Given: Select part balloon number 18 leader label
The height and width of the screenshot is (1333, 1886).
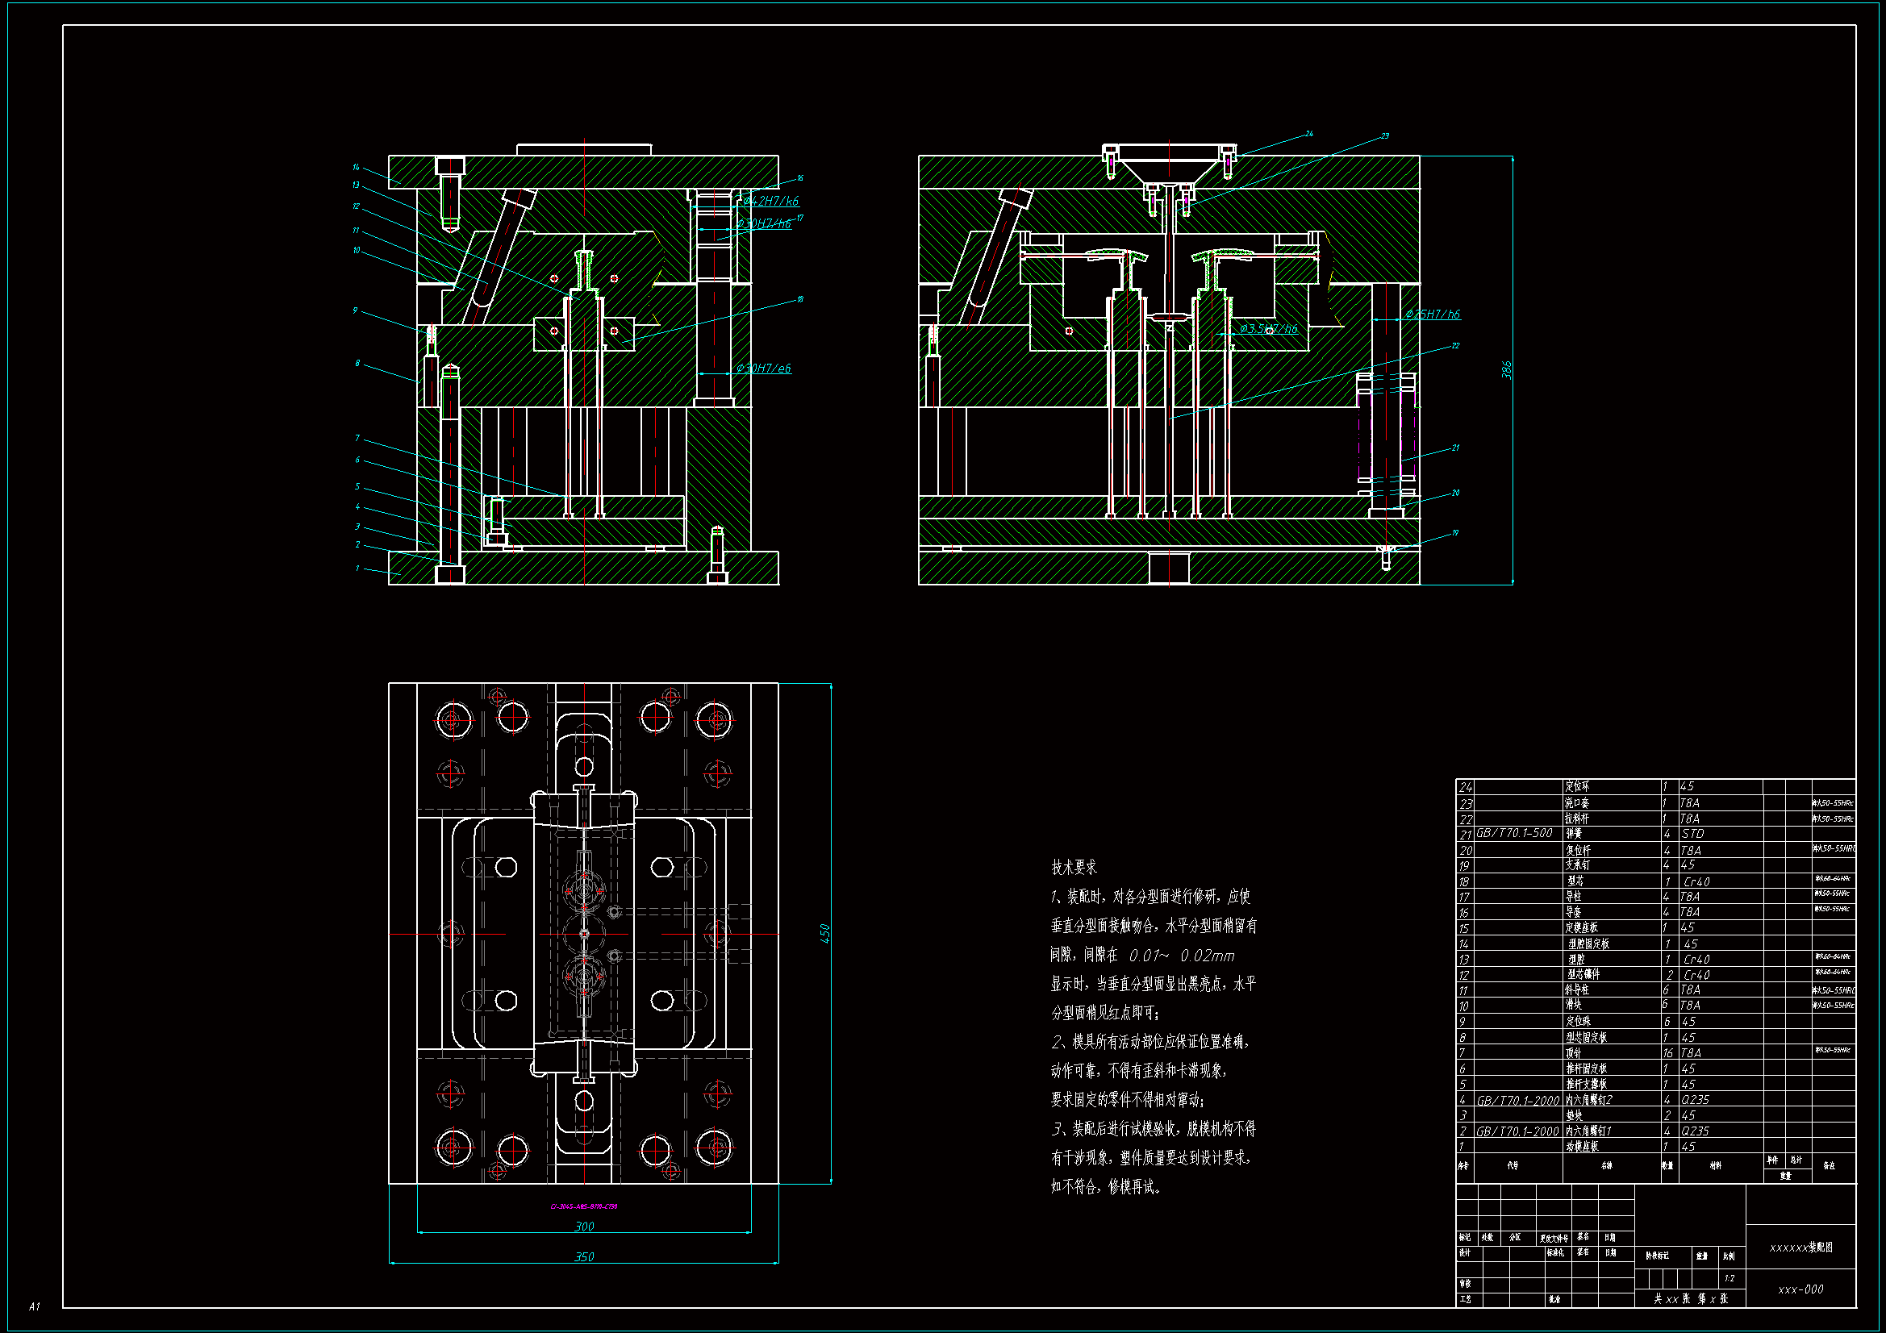Looking at the screenshot, I should pyautogui.click(x=800, y=300).
